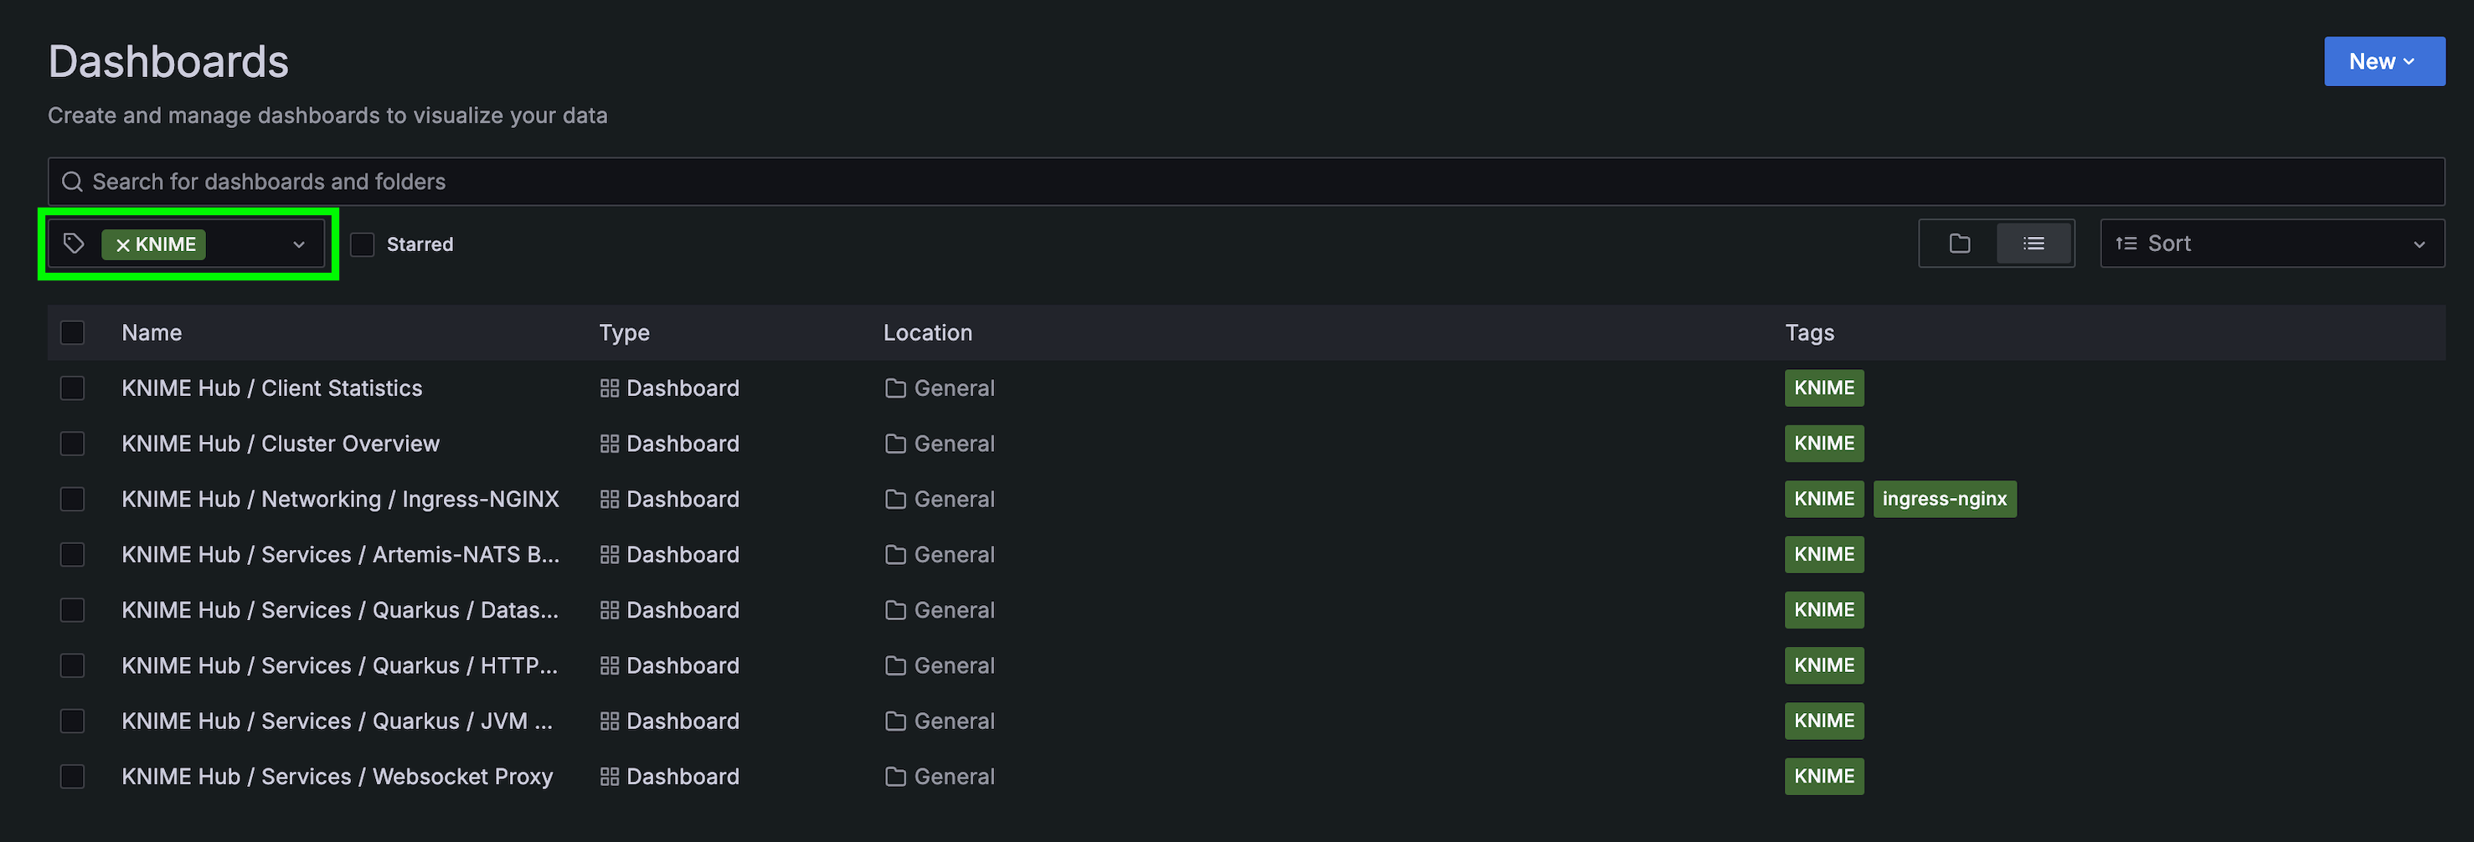Enable the Starred filter checkbox
This screenshot has height=842, width=2474.
[362, 245]
